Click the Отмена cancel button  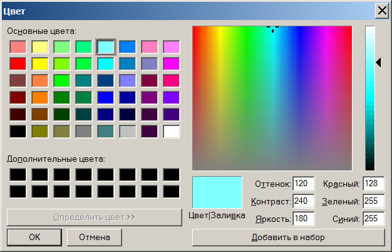click(94, 238)
